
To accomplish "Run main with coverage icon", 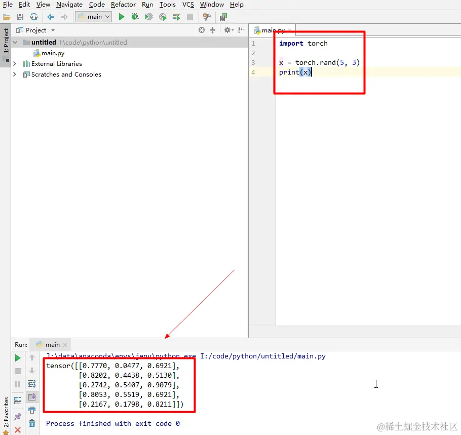I will click(149, 17).
